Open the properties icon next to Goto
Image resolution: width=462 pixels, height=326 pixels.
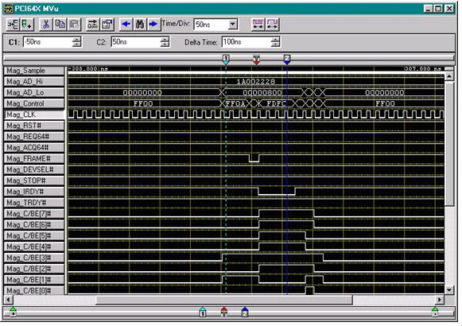[x=107, y=25]
